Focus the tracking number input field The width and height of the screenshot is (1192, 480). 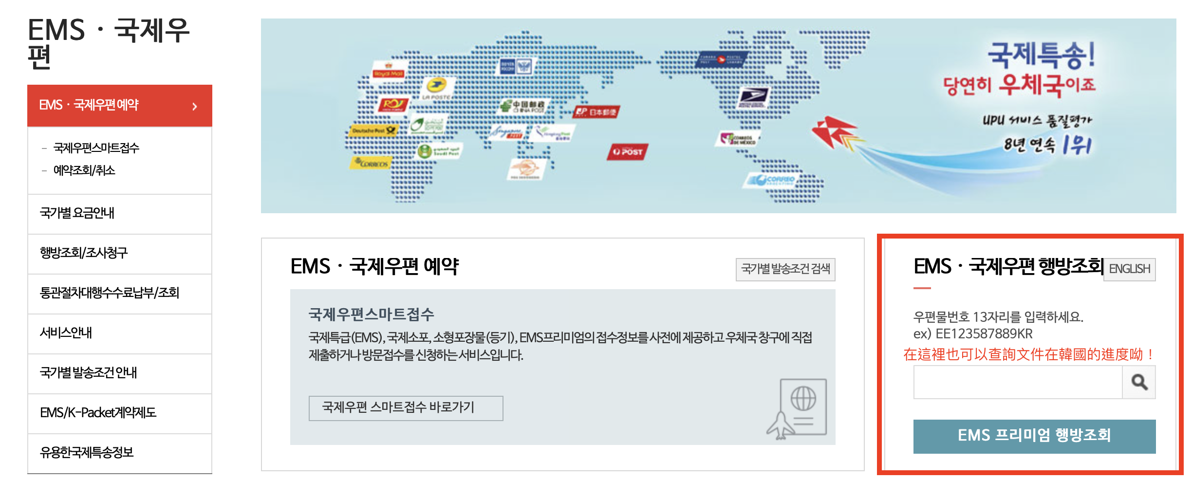(x=1018, y=382)
